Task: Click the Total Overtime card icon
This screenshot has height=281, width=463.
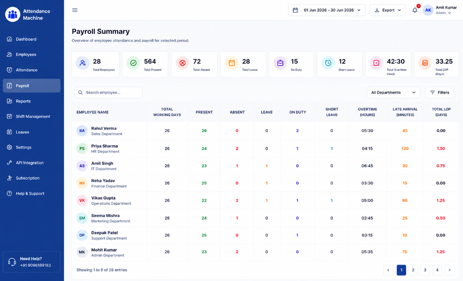Action: pos(376,63)
